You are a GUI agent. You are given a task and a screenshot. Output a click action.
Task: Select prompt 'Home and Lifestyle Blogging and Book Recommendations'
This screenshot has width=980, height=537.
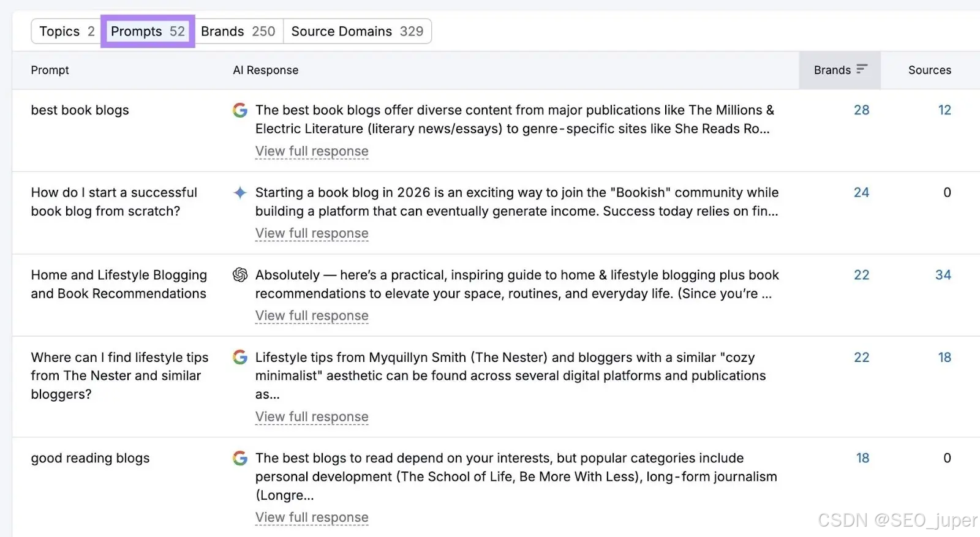pyautogui.click(x=119, y=284)
